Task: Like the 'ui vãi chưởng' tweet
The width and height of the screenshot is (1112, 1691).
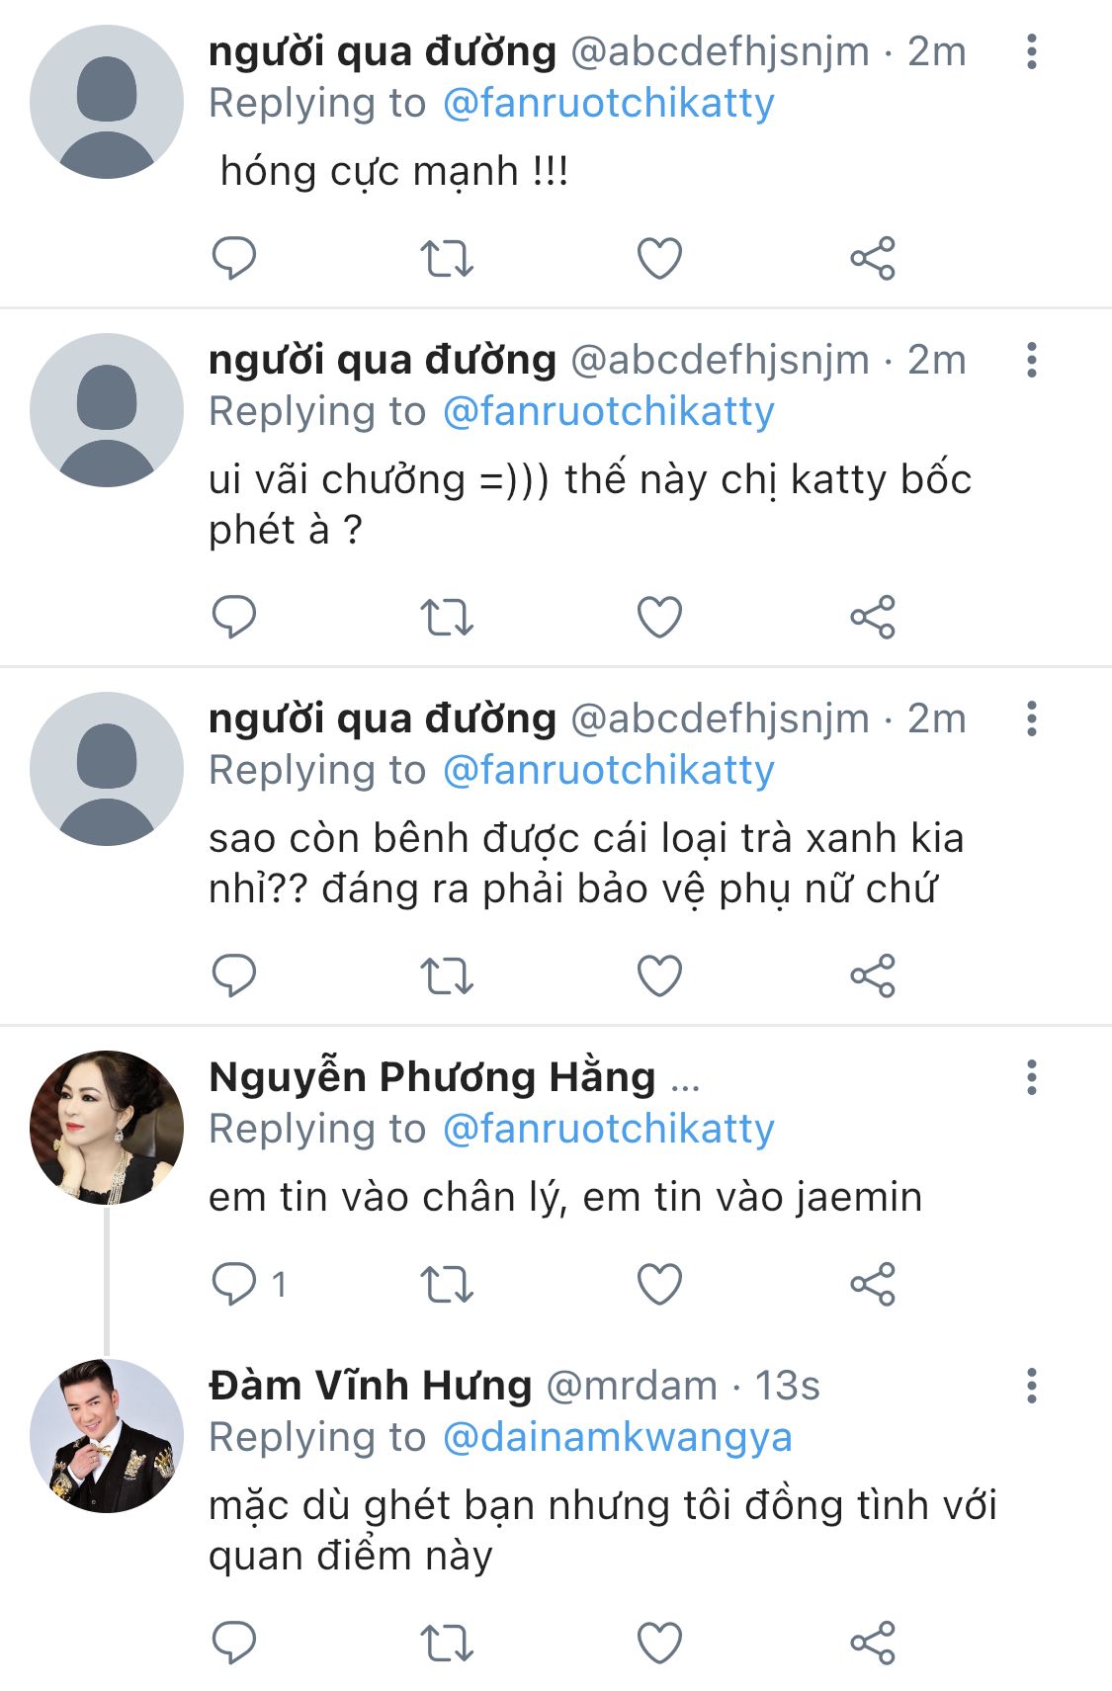Action: click(x=659, y=617)
